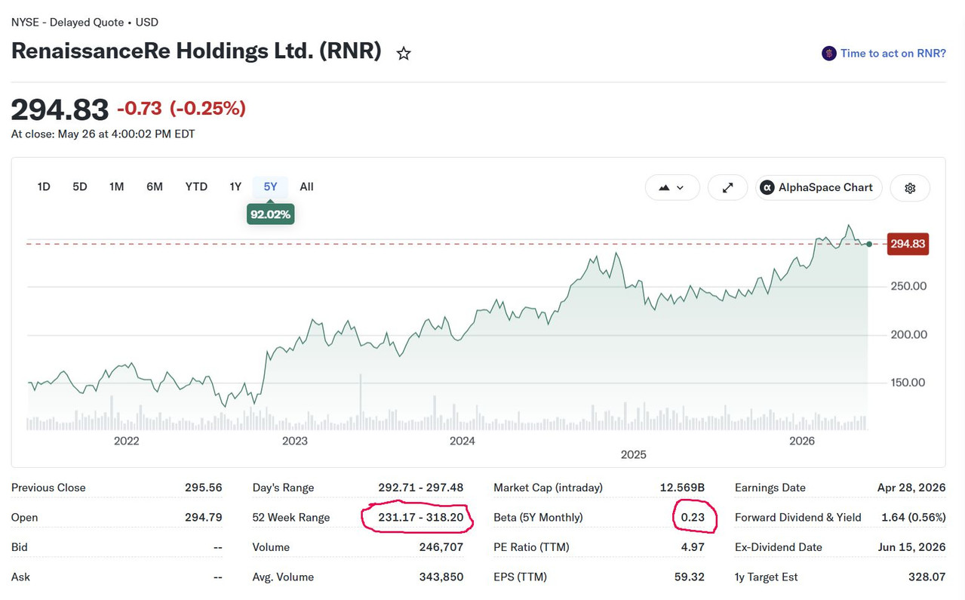
Task: Choose the 1Y chart range
Action: point(235,186)
